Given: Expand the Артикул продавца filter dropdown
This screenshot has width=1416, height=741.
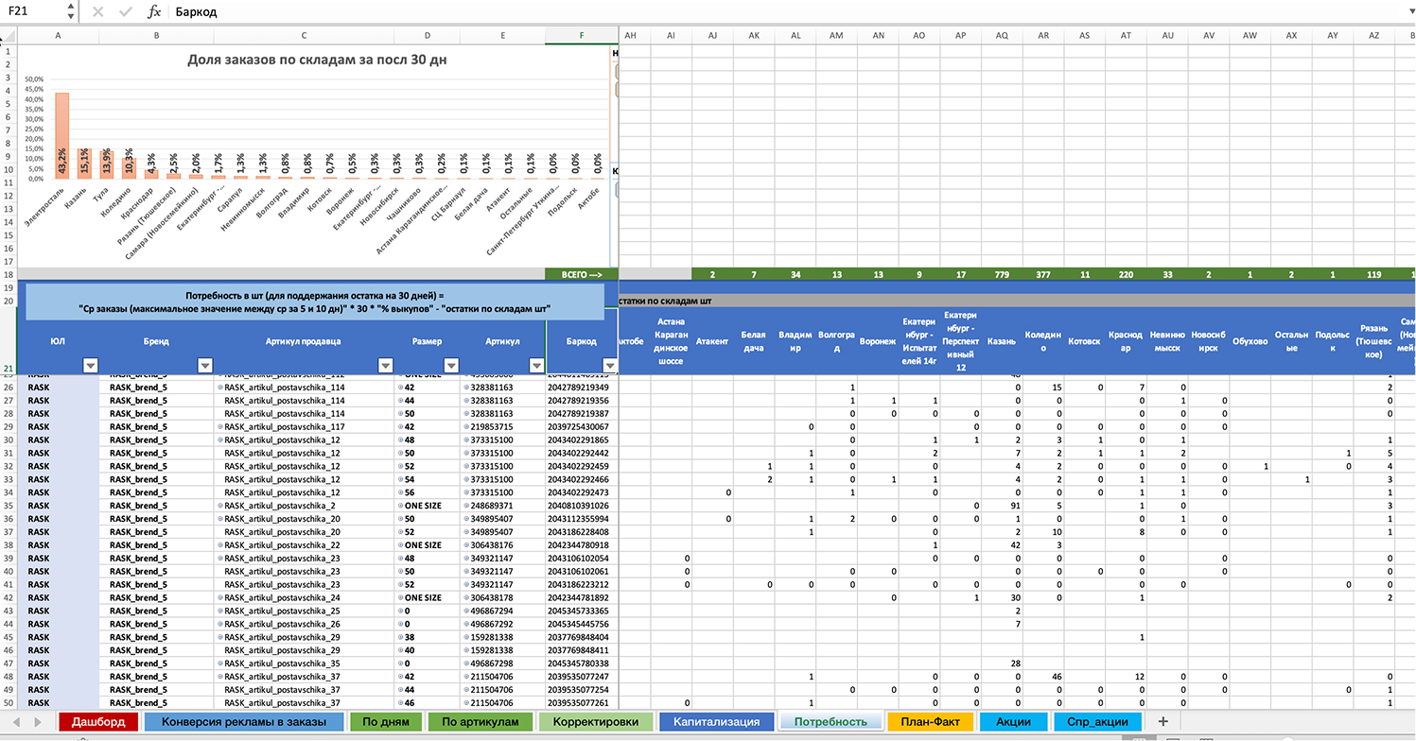Looking at the screenshot, I should [x=385, y=366].
